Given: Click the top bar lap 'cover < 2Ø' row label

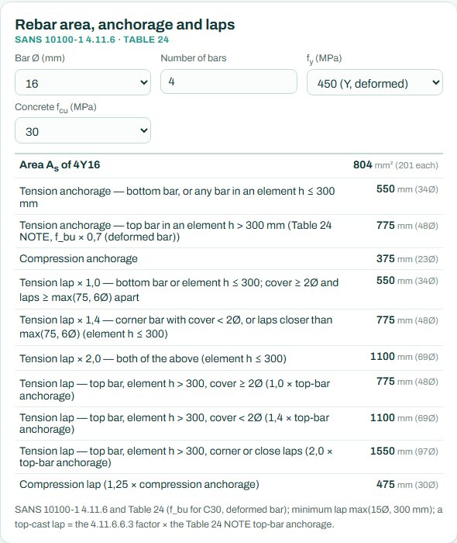Looking at the screenshot, I should pos(174,424).
